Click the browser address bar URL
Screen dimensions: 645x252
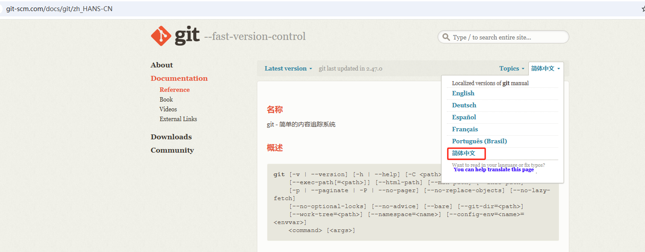pos(59,8)
